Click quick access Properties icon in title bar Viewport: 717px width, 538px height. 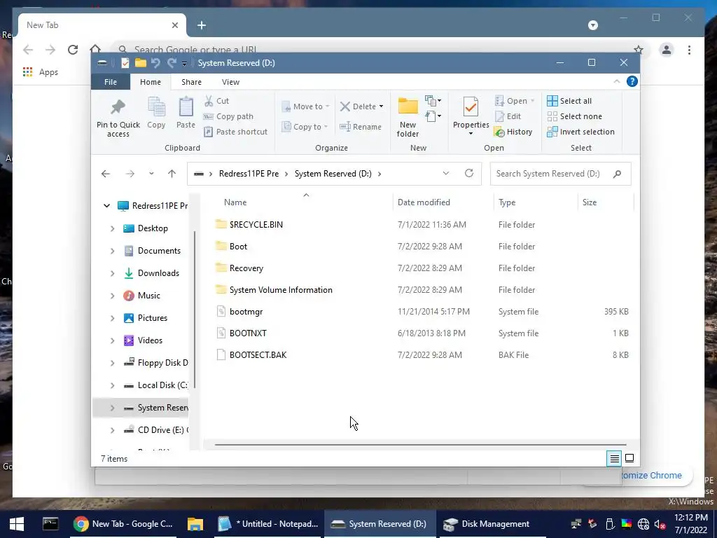tap(125, 62)
